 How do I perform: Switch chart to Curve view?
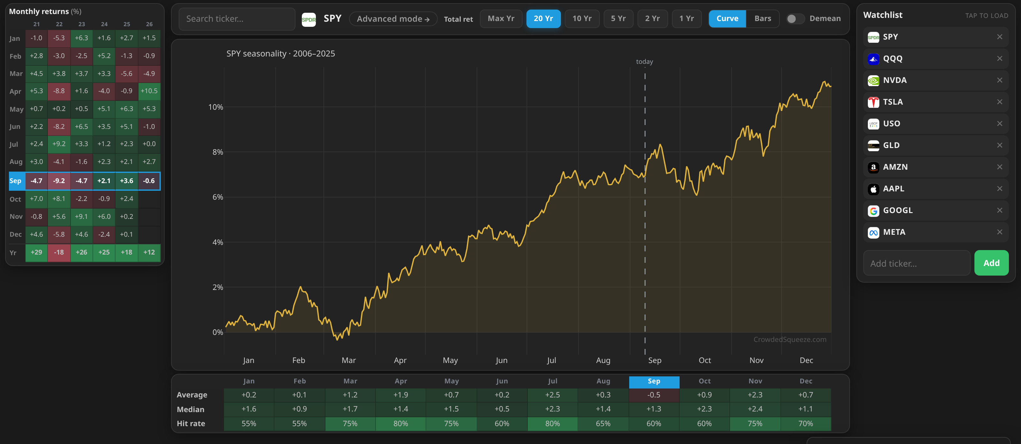[727, 18]
